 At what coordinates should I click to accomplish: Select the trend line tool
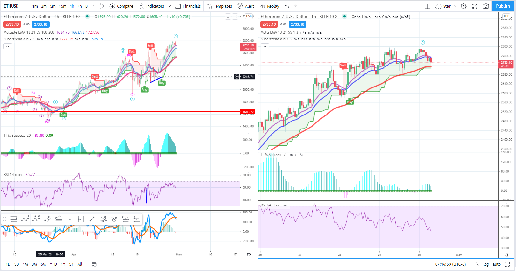92,219
